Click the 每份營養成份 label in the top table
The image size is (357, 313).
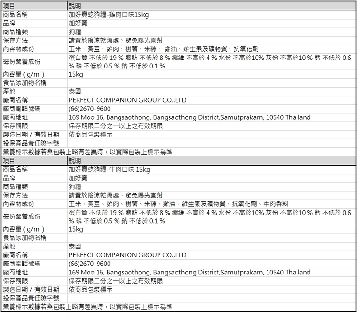[x=21, y=61]
